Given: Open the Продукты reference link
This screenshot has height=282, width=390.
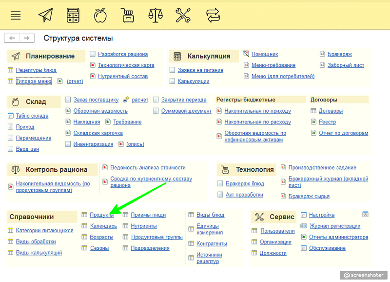Looking at the screenshot, I should click(101, 215).
